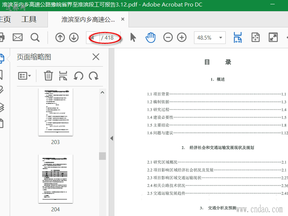288x216 pixels.
Task: Open the sidebar page-document icon below layers
Action: [x=1, y=123]
